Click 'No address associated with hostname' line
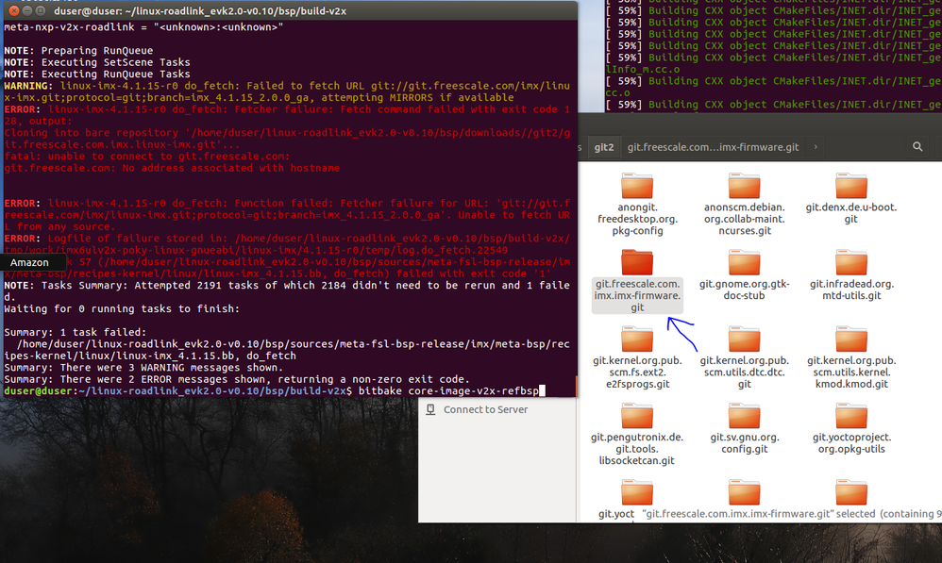The height and width of the screenshot is (563, 942). click(172, 168)
